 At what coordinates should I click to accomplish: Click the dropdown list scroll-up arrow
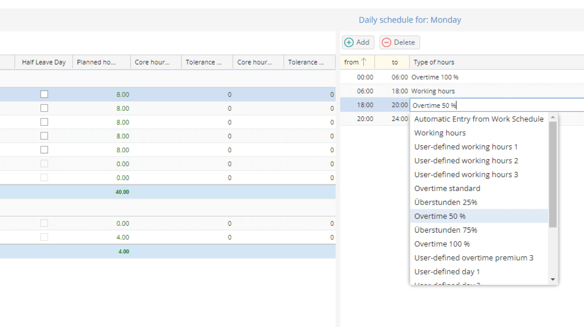click(x=552, y=117)
